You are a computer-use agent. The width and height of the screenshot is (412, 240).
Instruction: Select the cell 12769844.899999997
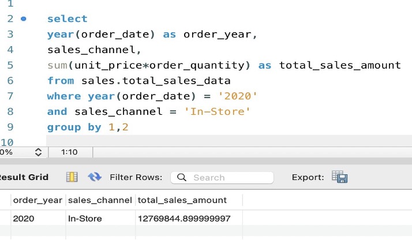(189, 219)
